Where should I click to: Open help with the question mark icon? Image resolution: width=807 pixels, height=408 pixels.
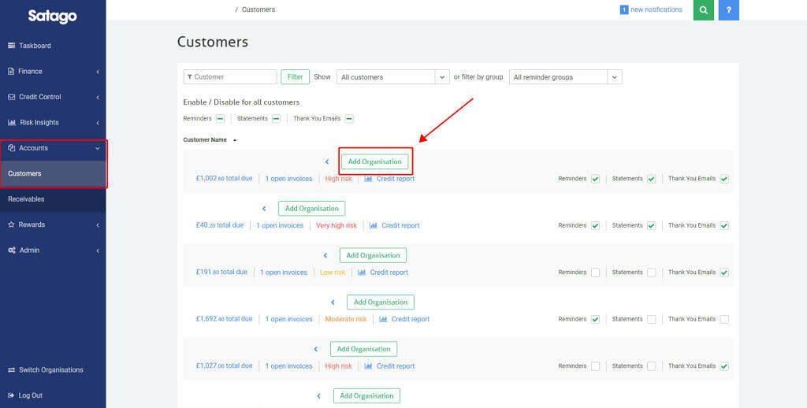pyautogui.click(x=729, y=10)
